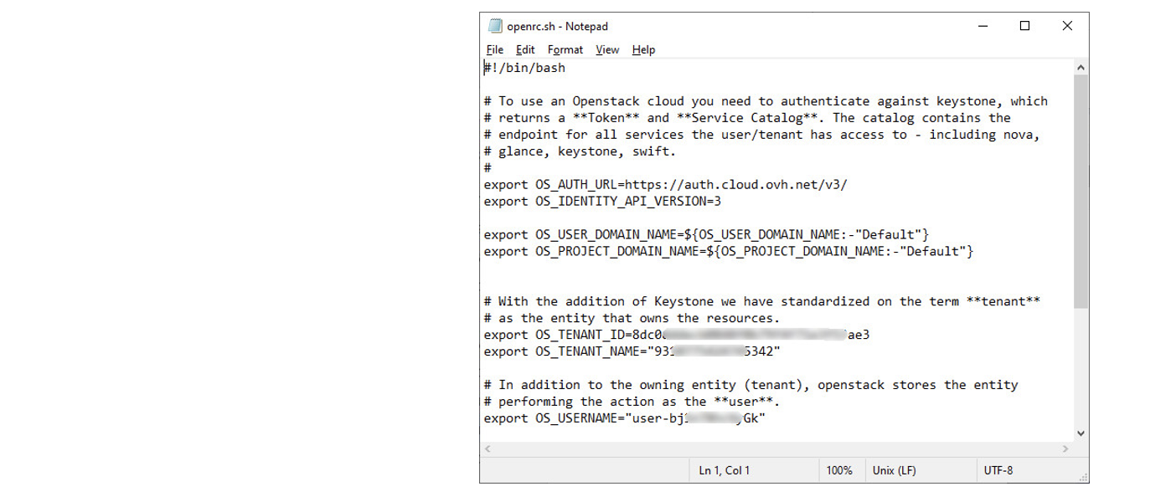Open the Edit menu
The width and height of the screenshot is (1171, 497).
tap(525, 50)
